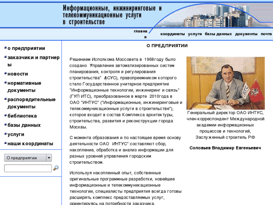This screenshot has width=273, height=205.
Task: Click bullet icon beside 'библиотека'
Action: (x=5, y=115)
